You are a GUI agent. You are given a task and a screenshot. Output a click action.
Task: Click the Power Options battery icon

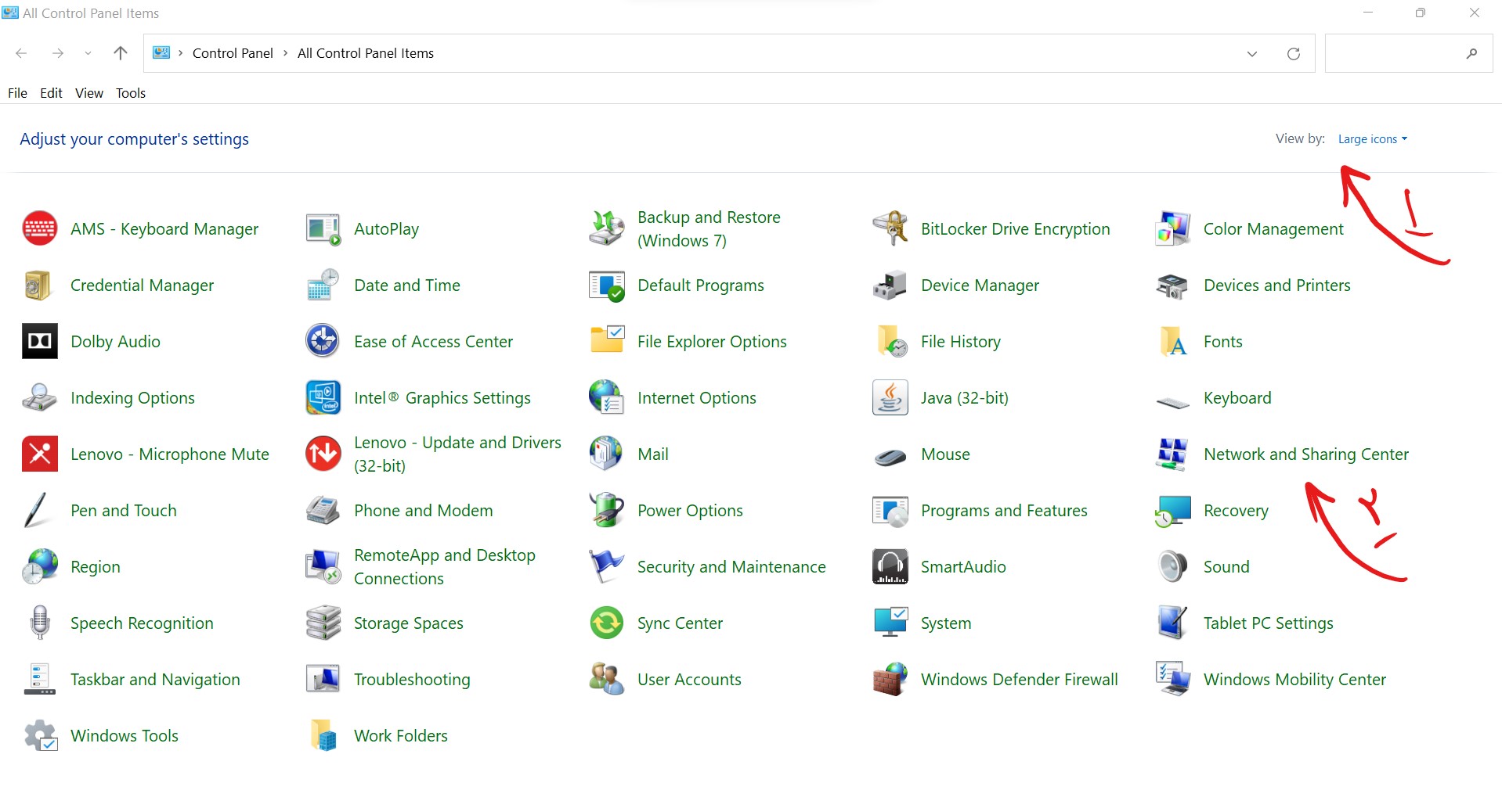pos(607,510)
